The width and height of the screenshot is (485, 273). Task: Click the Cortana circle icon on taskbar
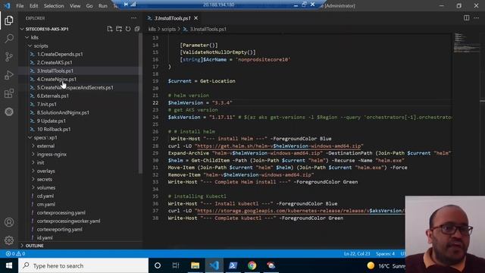pos(158,265)
